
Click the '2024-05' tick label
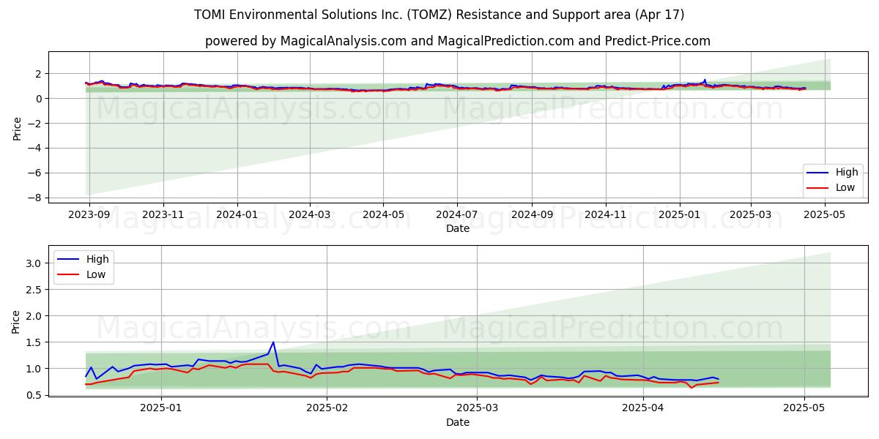[x=383, y=215]
